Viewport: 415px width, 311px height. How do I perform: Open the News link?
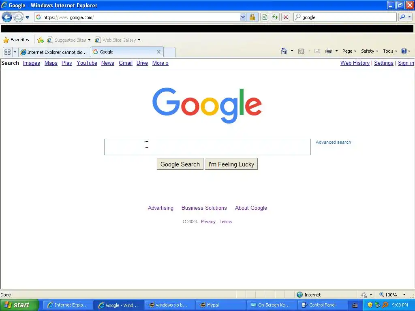[108, 63]
